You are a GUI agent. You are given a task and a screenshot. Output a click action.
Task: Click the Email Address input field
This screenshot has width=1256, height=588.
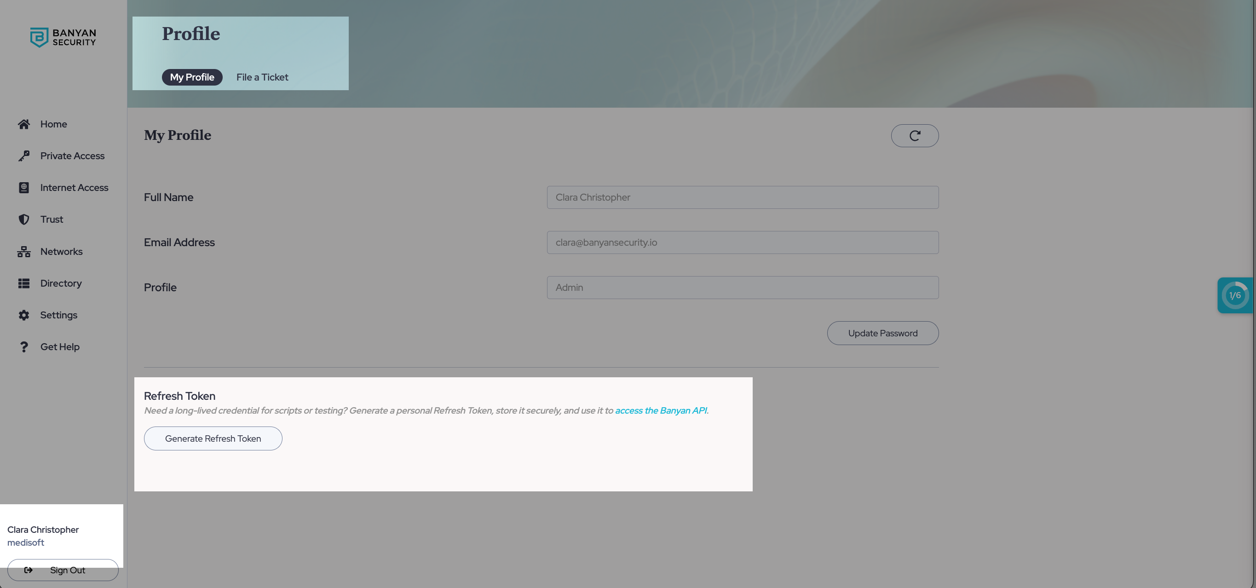[x=742, y=242]
